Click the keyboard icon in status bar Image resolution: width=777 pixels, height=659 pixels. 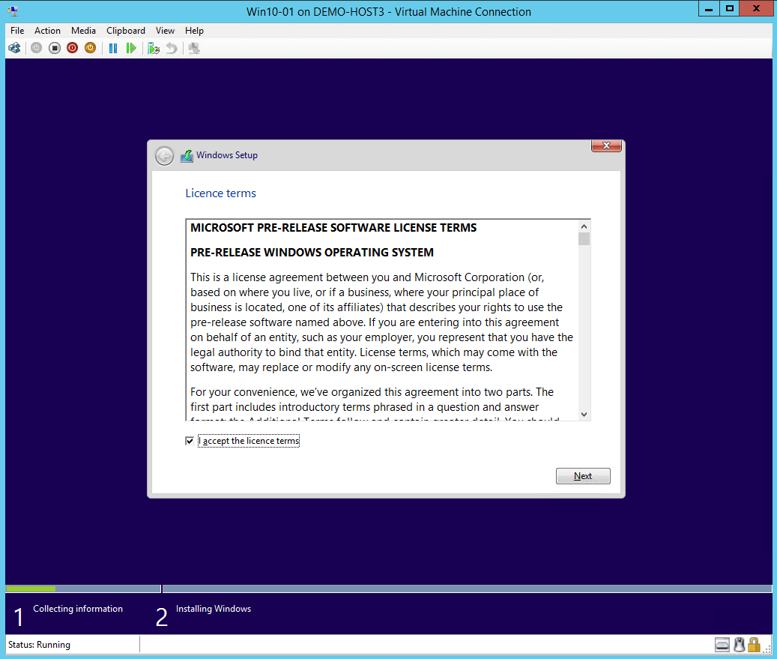pos(722,645)
